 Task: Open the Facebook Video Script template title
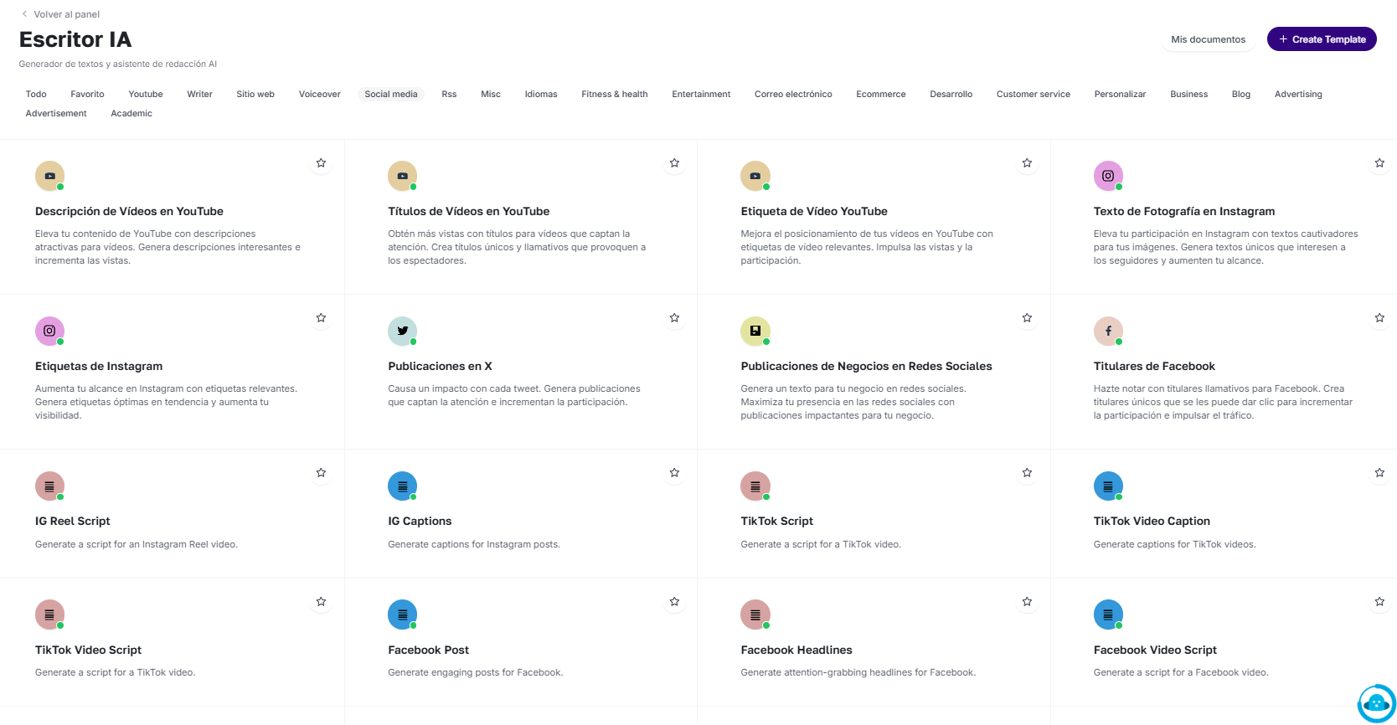tap(1154, 650)
